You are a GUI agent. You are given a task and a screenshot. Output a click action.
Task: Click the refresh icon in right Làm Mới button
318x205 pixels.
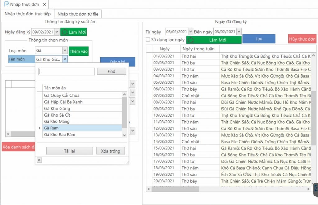tap(191, 40)
